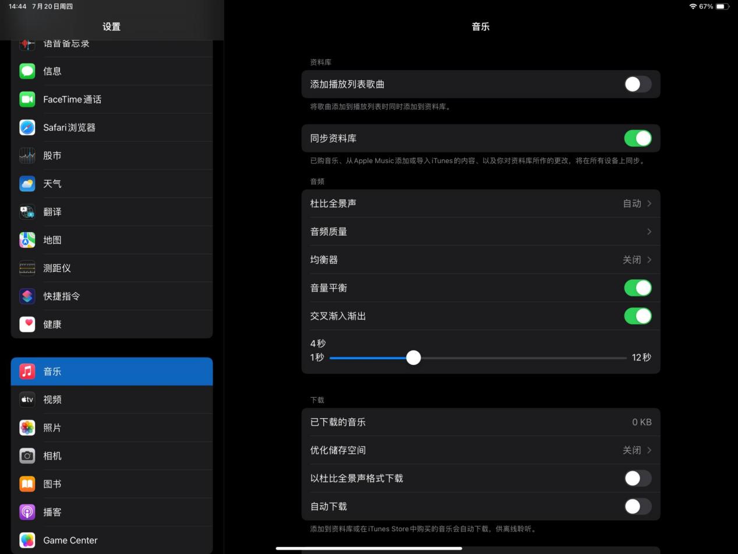Screen dimensions: 738x554
Task: Open Safari浏览器 settings via its compass icon
Action: tap(27, 127)
